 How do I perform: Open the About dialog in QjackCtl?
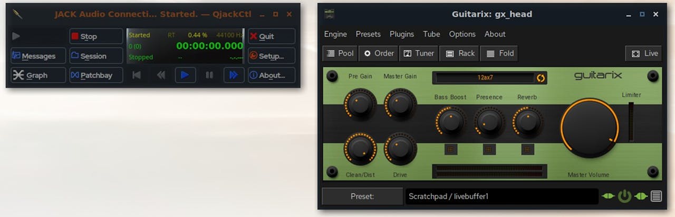click(x=272, y=75)
